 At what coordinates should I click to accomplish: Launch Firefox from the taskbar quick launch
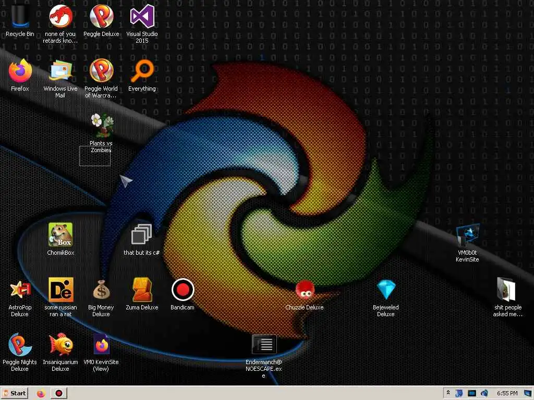click(41, 394)
